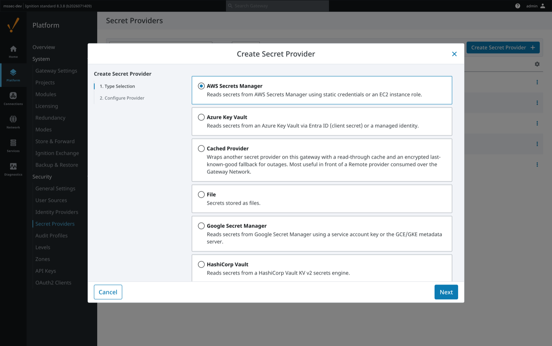Viewport: 552px width, 346px height.
Task: Click Azure Key Vault description text
Action: tap(313, 126)
